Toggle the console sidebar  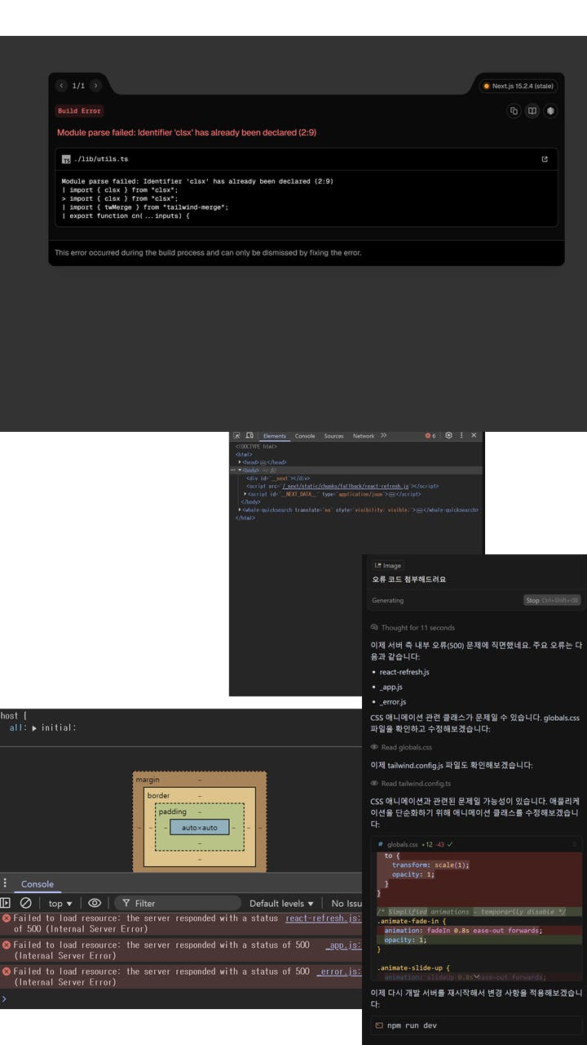tap(6, 903)
